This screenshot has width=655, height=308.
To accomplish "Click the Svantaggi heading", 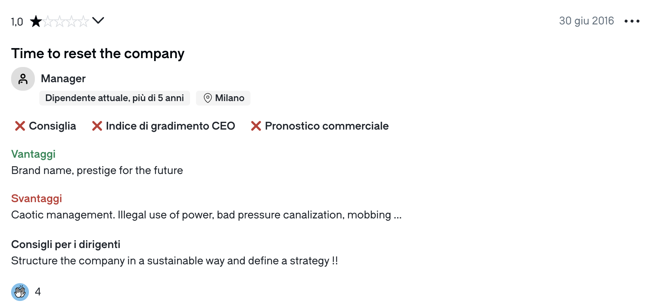I will [x=37, y=198].
